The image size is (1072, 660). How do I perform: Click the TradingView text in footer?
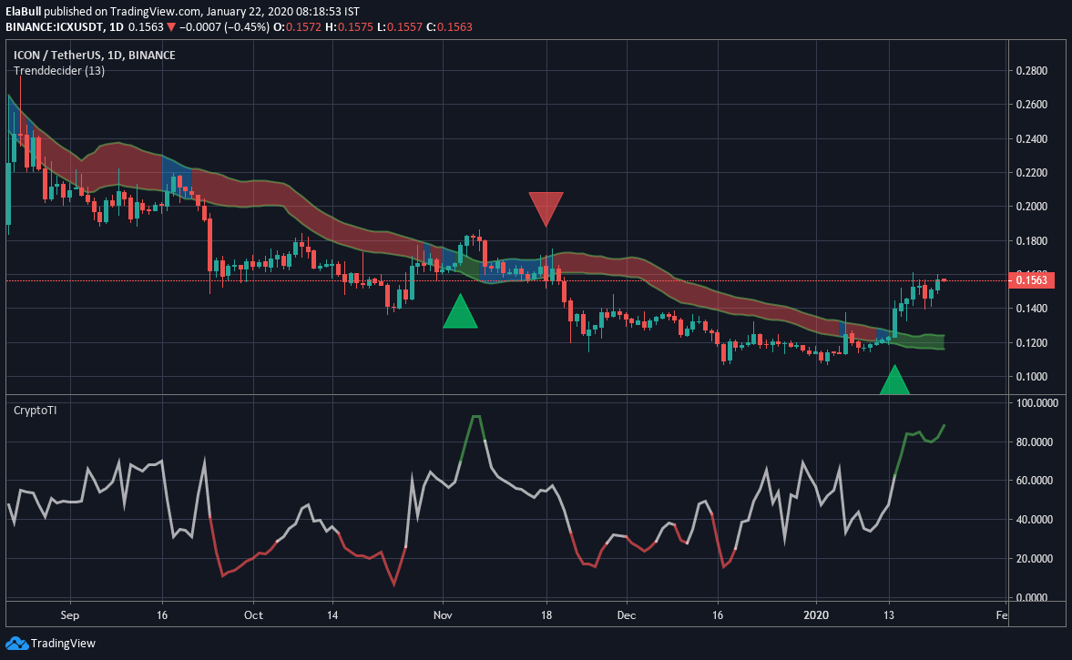[x=63, y=644]
